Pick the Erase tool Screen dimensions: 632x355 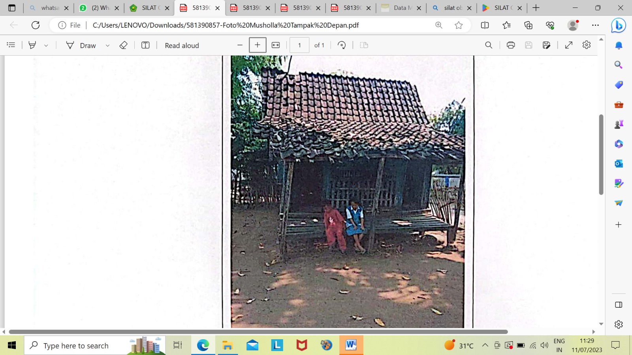click(x=123, y=45)
